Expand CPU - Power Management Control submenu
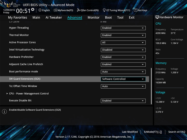Image resolution: width=187 pixels, height=140 pixels. coord(29,94)
